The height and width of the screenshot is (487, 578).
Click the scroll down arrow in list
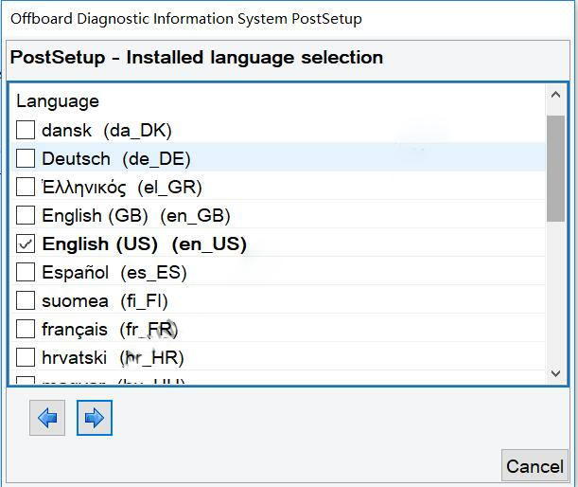pos(556,373)
